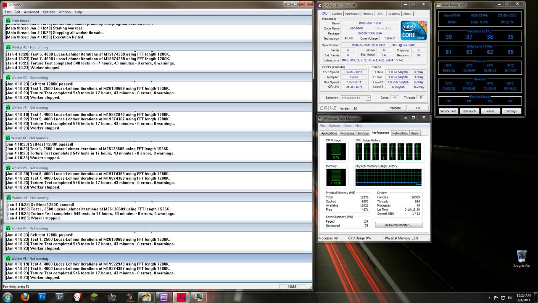This screenshot has width=538, height=303.
Task: Open Lightroom from the taskbar
Action: tap(60, 298)
